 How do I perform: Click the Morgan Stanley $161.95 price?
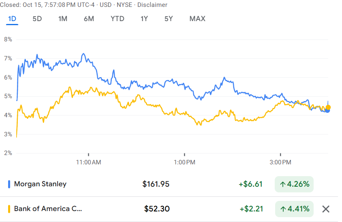tap(156, 184)
